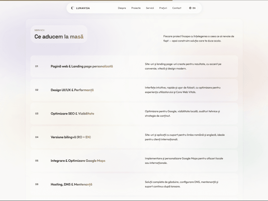Click the 'Interfețe intuitive, rapide' description
This screenshot has width=268, height=201.
pos(183,90)
